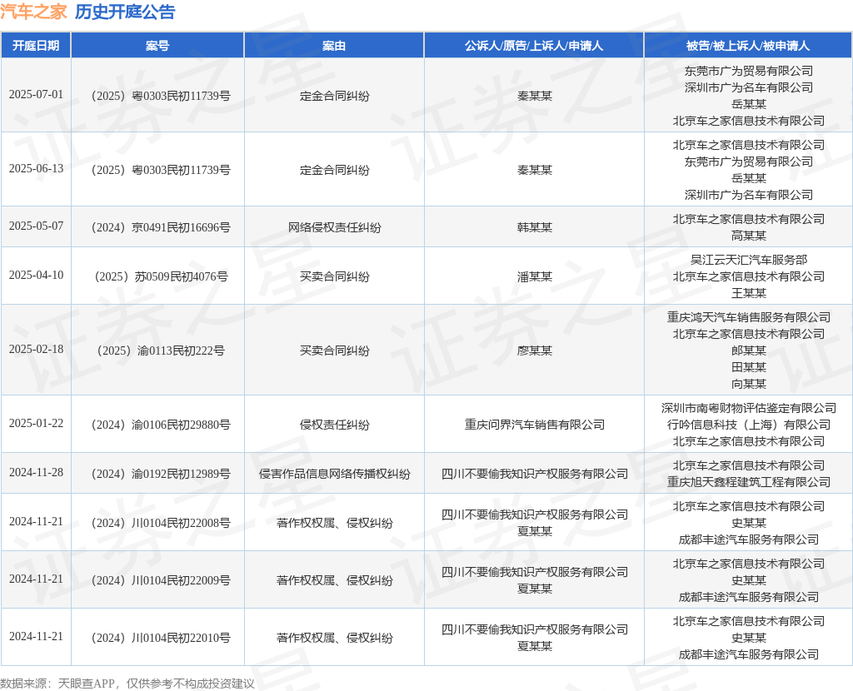Click plaintiff 韩某某
This screenshot has width=853, height=691.
point(534,227)
